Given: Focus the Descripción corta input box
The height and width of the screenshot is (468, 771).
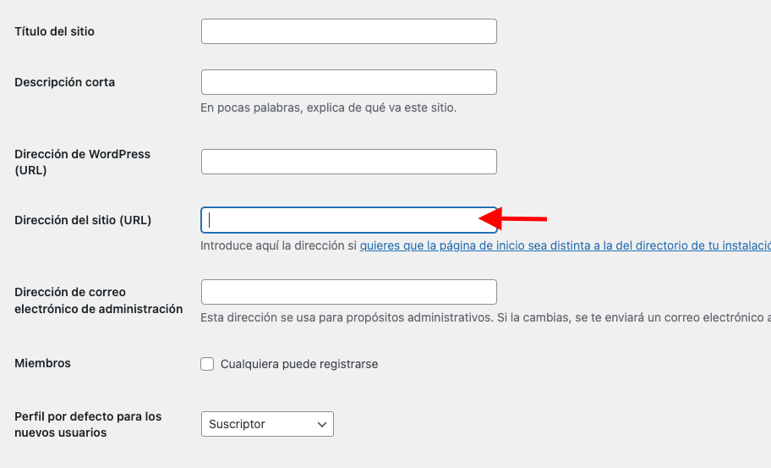Looking at the screenshot, I should click(348, 82).
